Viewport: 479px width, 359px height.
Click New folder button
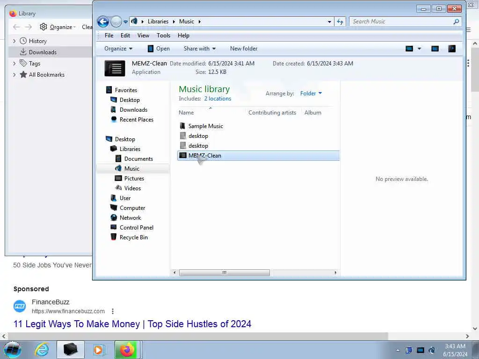(243, 49)
